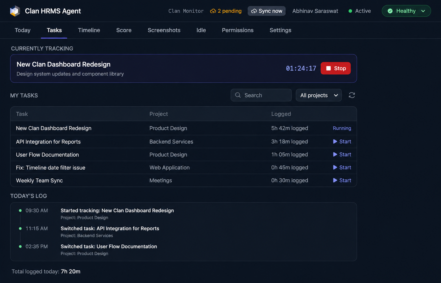The height and width of the screenshot is (283, 441).
Task: Click the cloud icon beside 2 pending
Action: (213, 11)
